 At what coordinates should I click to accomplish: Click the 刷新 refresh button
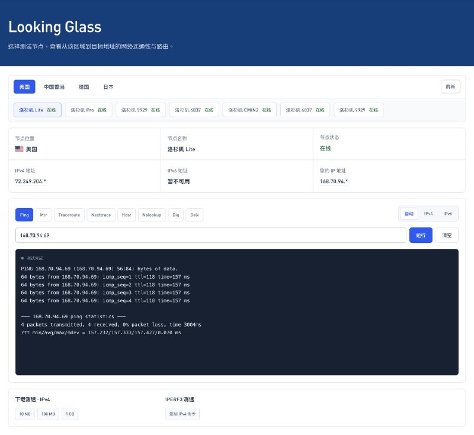(450, 87)
